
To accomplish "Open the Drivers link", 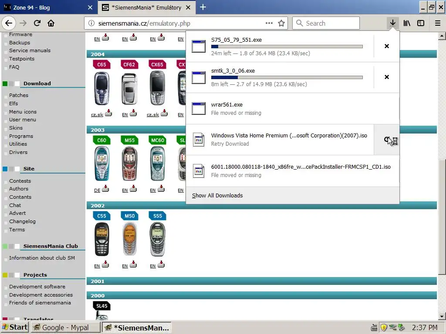I will (18, 152).
